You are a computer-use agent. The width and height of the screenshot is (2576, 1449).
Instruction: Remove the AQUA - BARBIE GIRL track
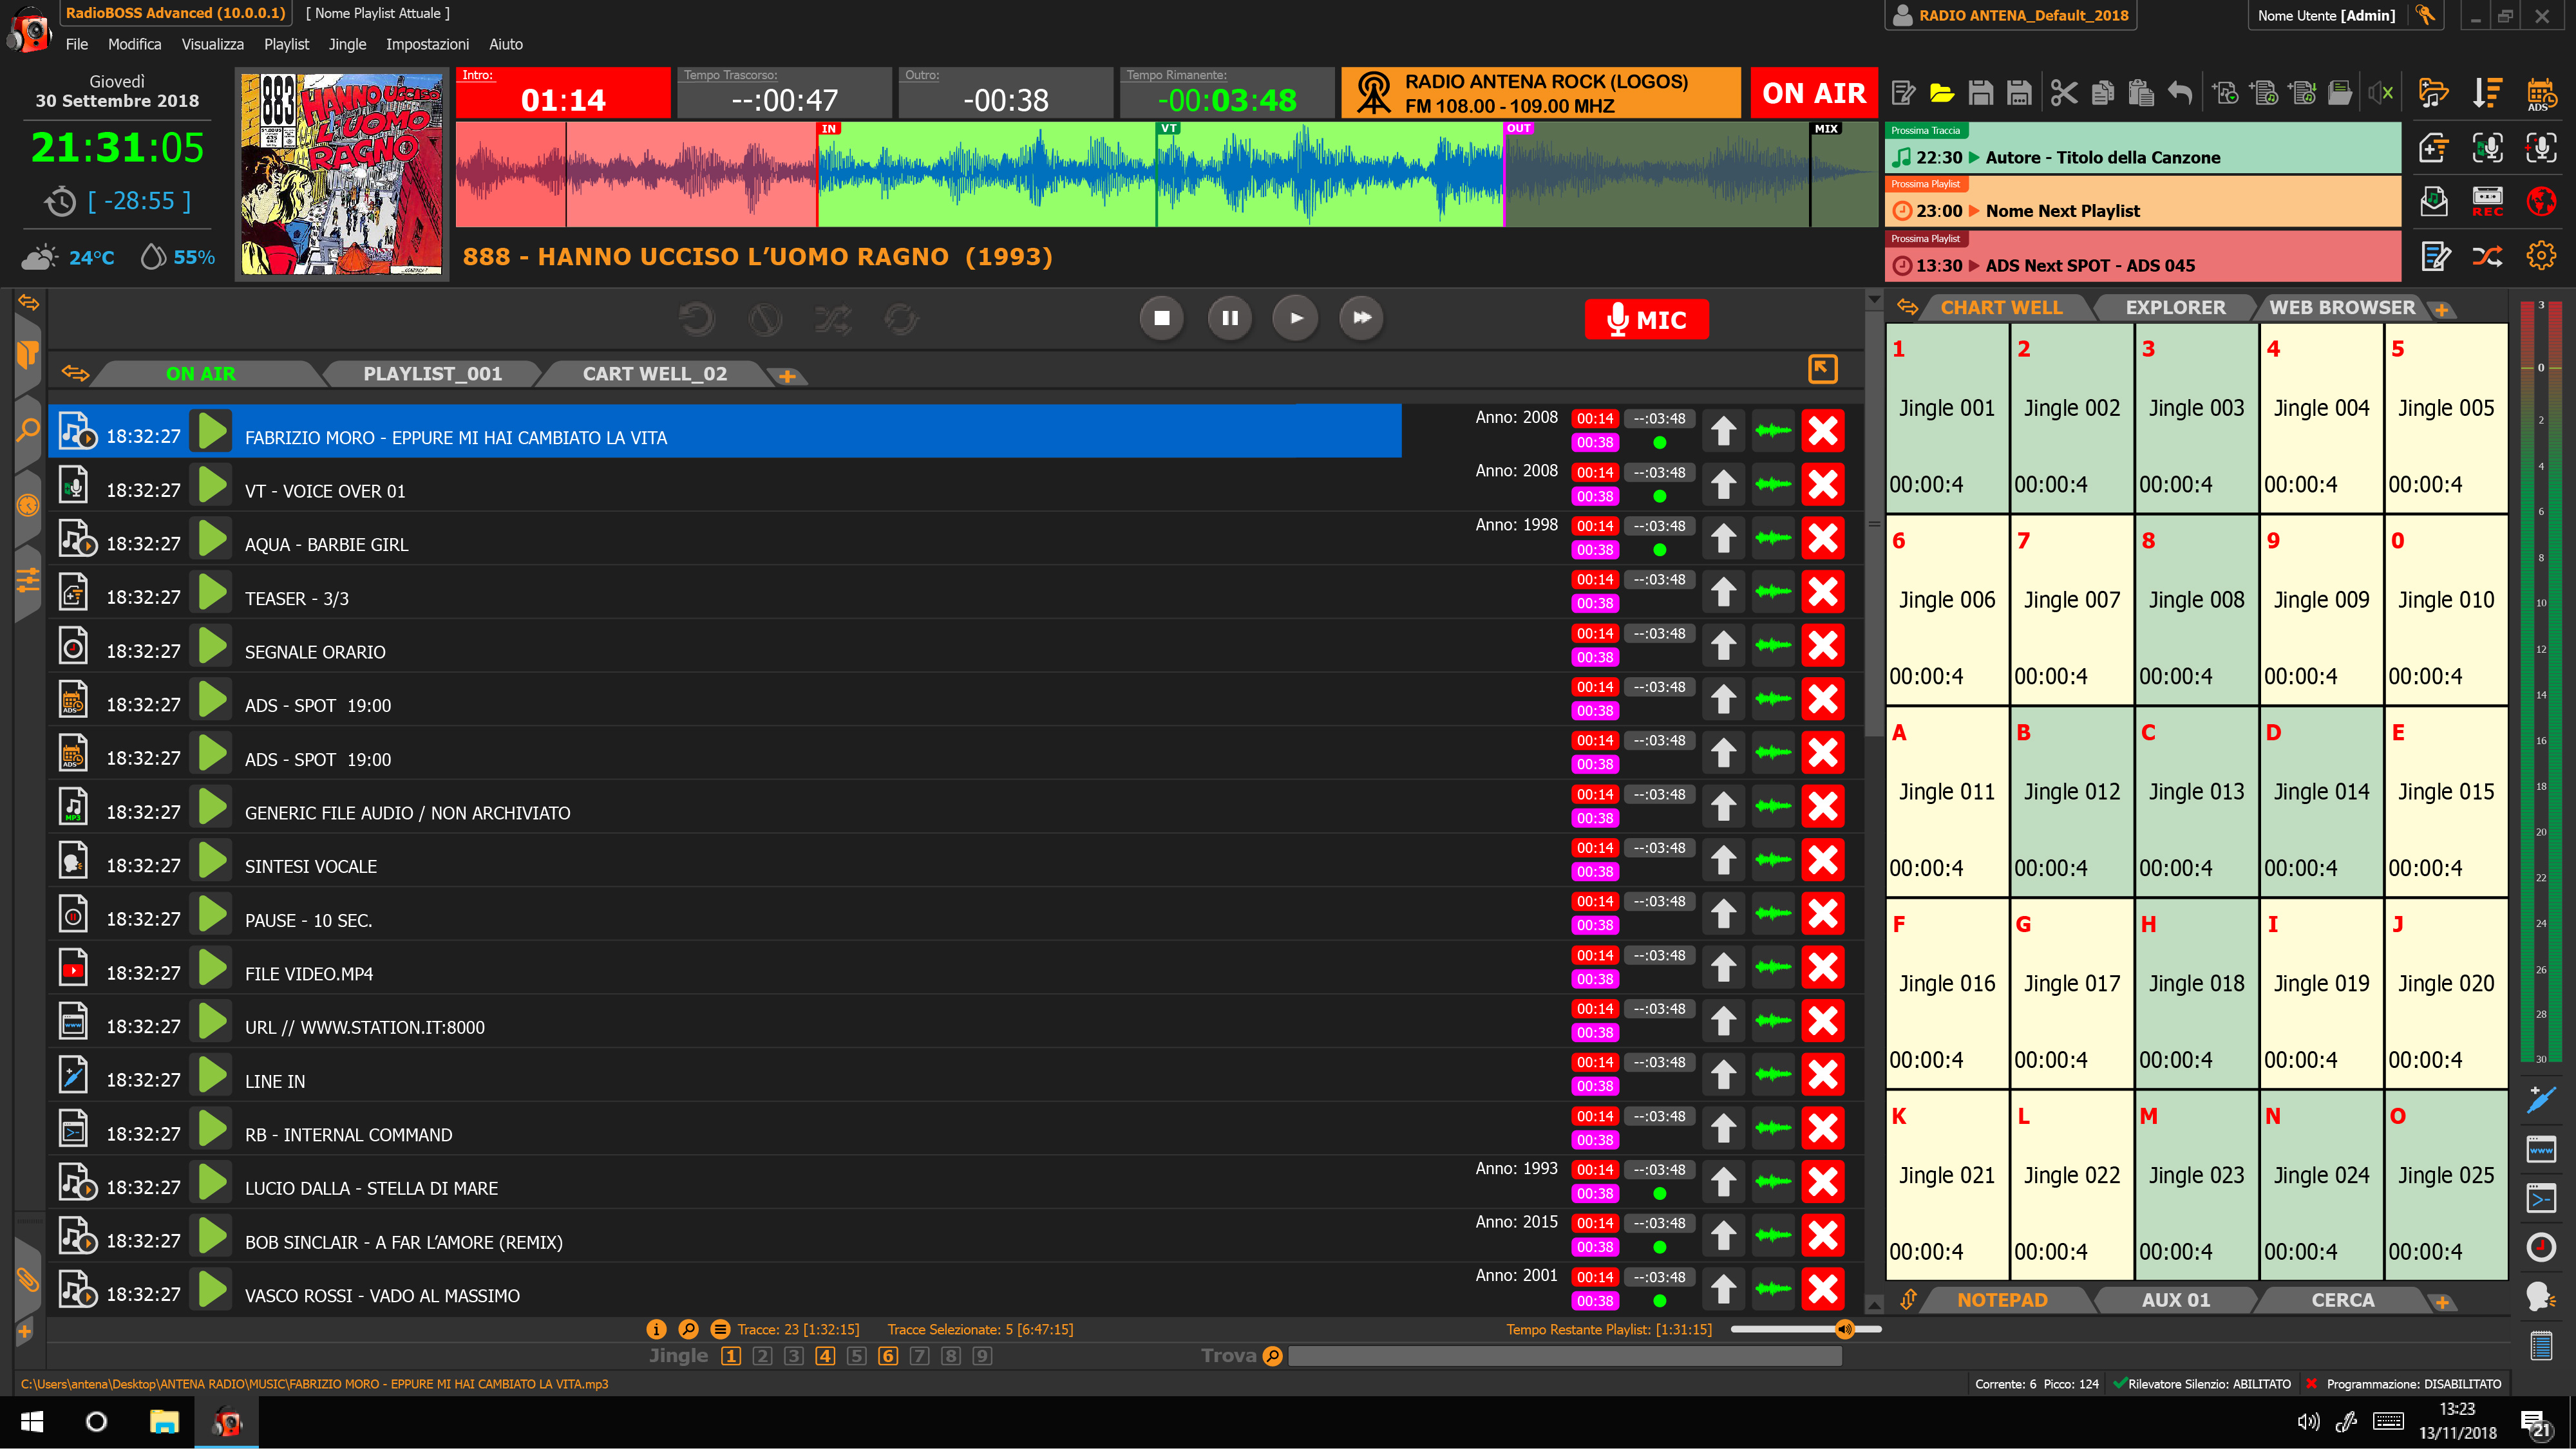[x=1823, y=538]
